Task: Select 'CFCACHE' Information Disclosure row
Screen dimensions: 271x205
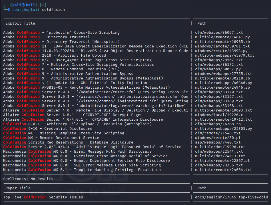Action: pos(83,120)
